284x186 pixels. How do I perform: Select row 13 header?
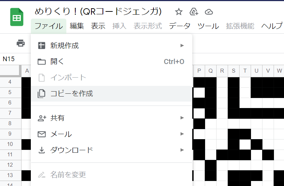[10, 175]
